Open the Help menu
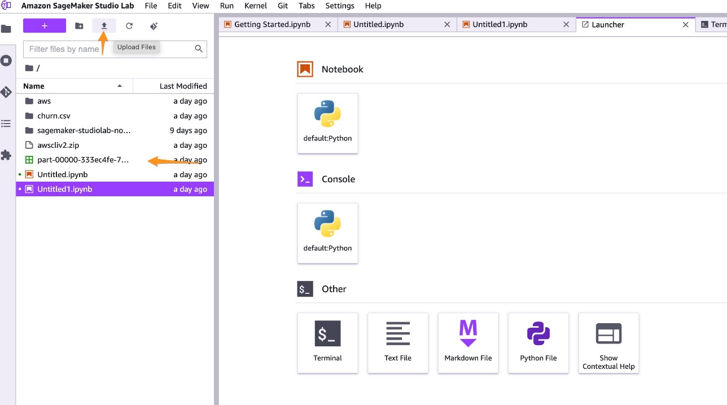The height and width of the screenshot is (405, 727). coord(373,6)
